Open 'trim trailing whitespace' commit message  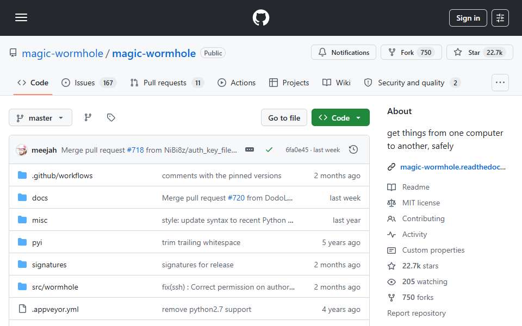[x=201, y=242]
